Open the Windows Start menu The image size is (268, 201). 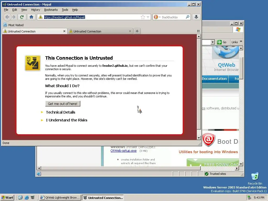pos(7,198)
